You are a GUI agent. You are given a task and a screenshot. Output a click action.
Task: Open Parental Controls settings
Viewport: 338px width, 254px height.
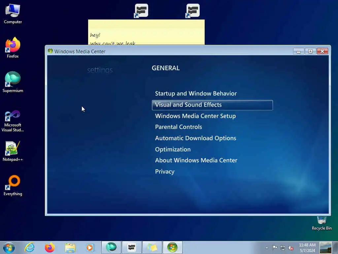point(179,127)
